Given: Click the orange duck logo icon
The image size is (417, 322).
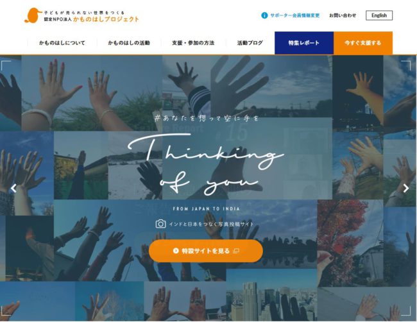Looking at the screenshot, I should click(33, 15).
